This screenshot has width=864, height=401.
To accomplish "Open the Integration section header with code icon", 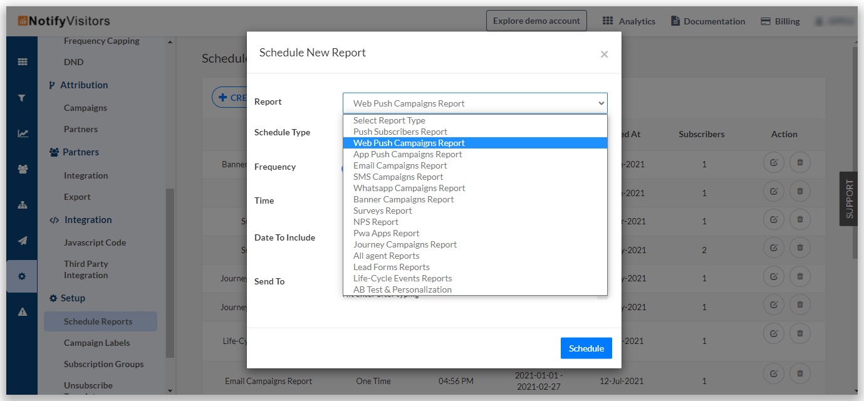I will [80, 220].
